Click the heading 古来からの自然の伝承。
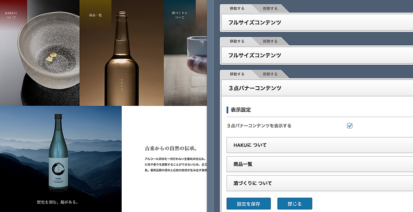The width and height of the screenshot is (413, 212). tap(171, 148)
